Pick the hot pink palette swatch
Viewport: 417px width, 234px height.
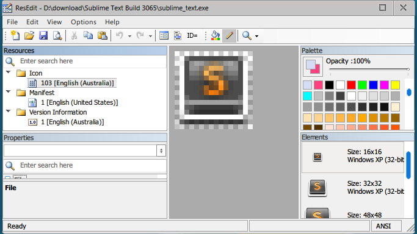(318, 85)
